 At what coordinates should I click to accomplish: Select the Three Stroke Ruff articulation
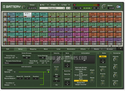pos(81,75)
